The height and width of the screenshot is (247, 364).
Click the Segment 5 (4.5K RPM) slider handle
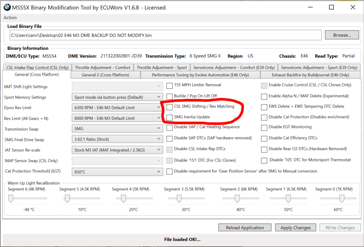[67, 199]
